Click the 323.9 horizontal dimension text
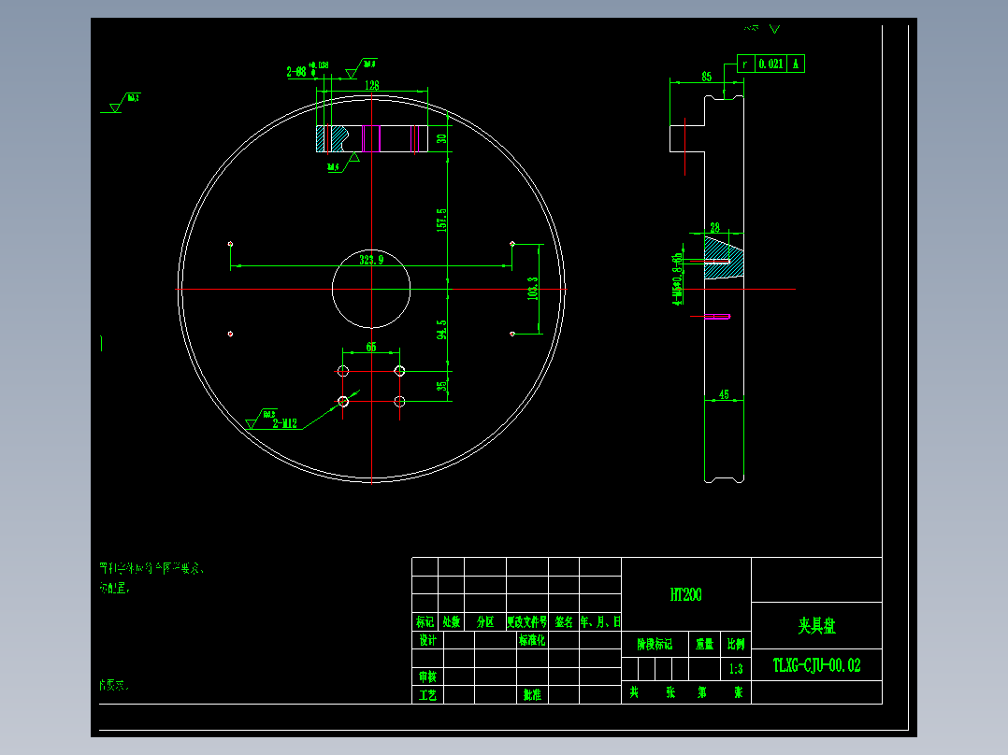The width and height of the screenshot is (1008, 755). [371, 260]
